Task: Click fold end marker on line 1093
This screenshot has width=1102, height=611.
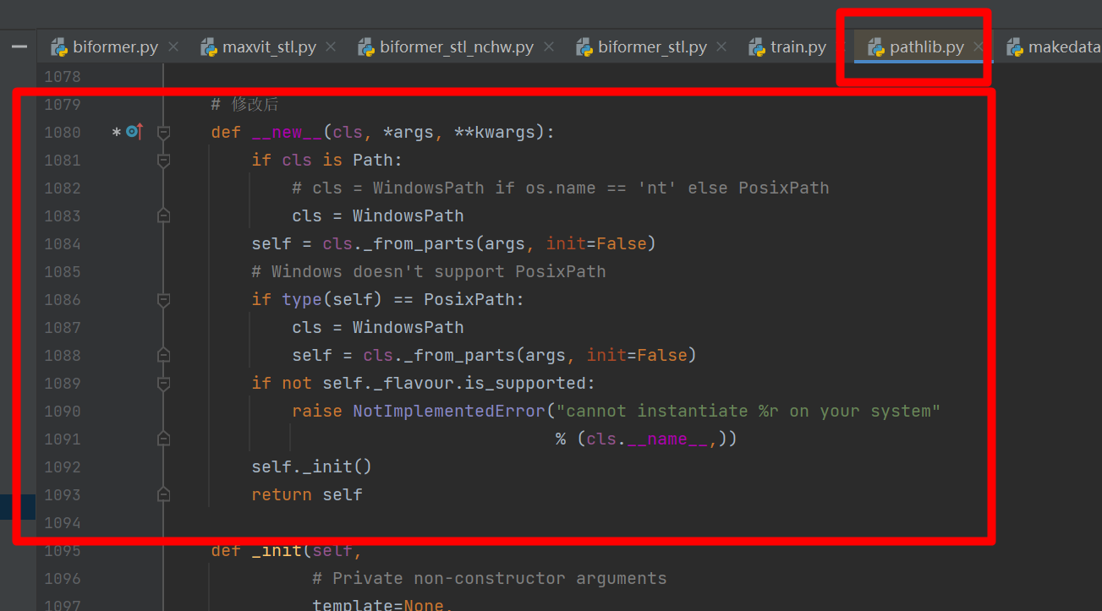Action: coord(164,494)
